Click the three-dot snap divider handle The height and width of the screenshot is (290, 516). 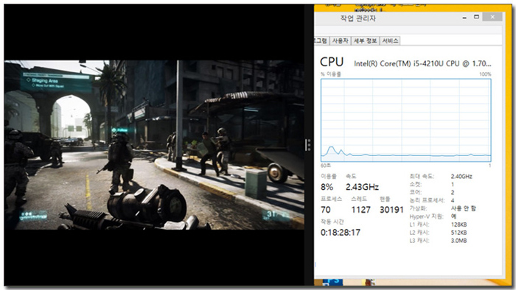(308, 144)
